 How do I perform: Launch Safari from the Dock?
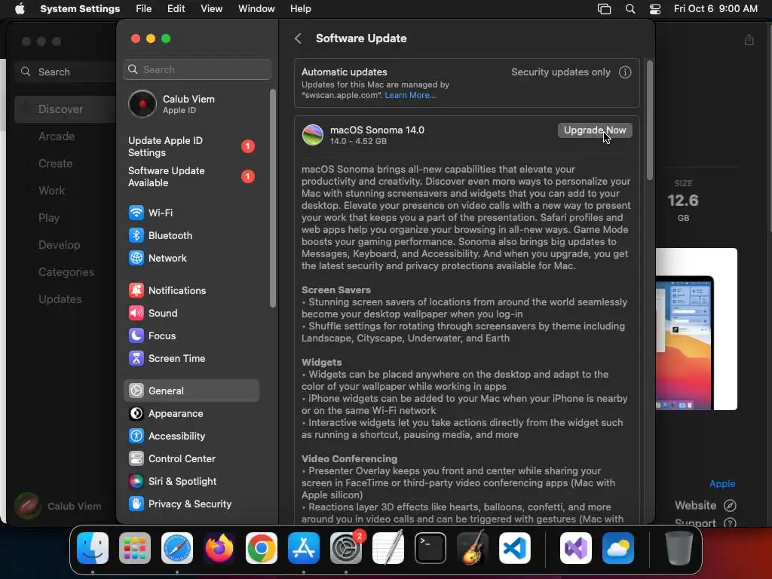[177, 548]
